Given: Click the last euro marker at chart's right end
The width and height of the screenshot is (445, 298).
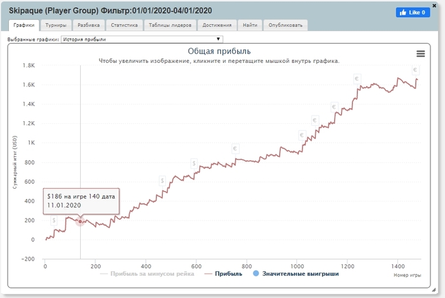Looking at the screenshot, I should coord(415,70).
